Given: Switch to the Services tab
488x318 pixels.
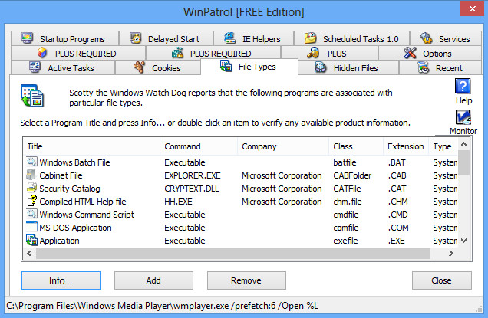Looking at the screenshot, I should 446,38.
